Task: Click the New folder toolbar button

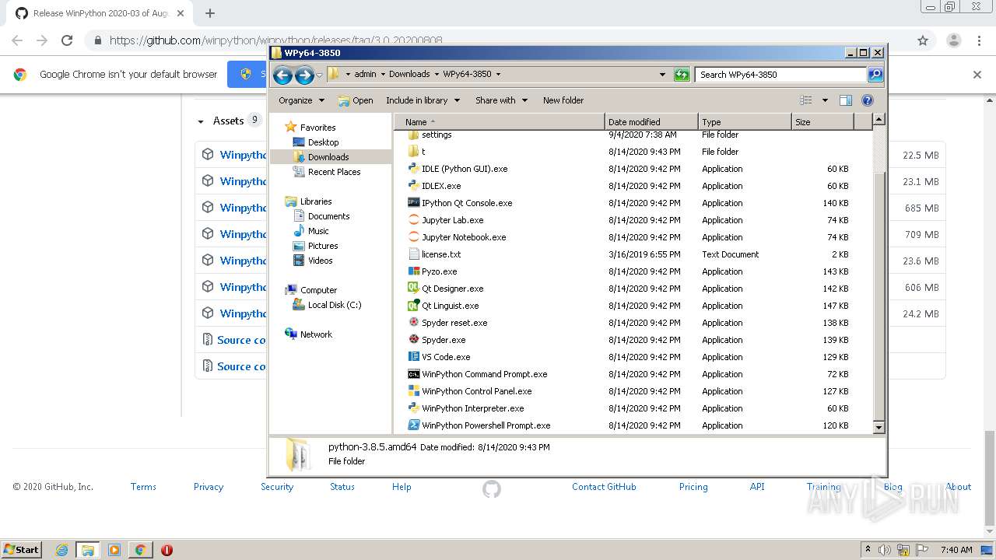Action: pos(563,100)
